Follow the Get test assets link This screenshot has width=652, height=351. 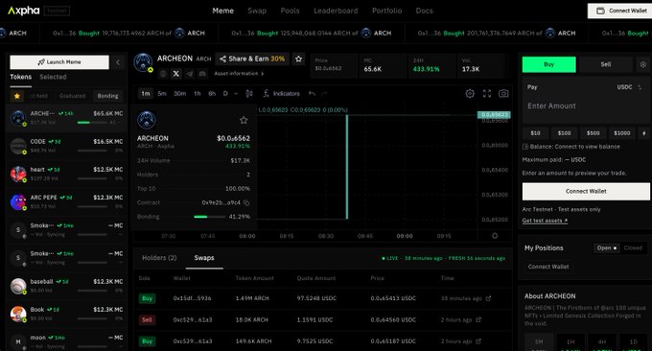click(545, 221)
